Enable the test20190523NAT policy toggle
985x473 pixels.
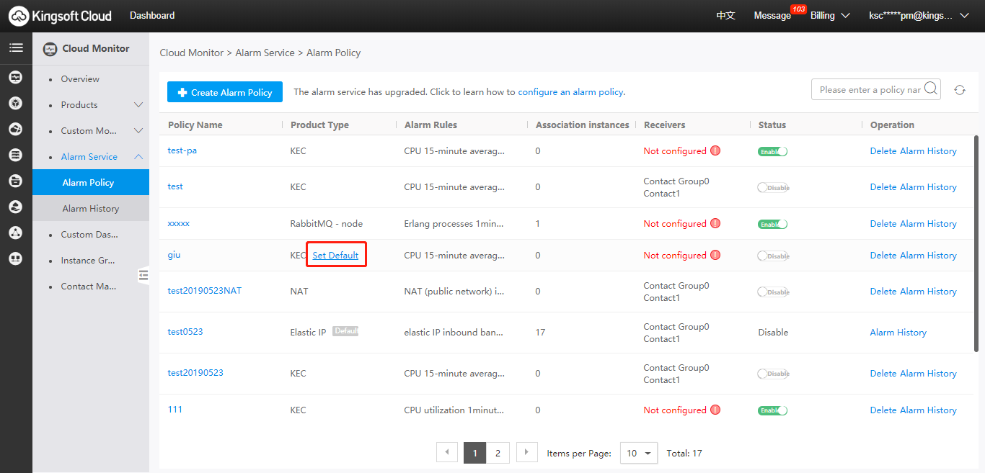(772, 292)
